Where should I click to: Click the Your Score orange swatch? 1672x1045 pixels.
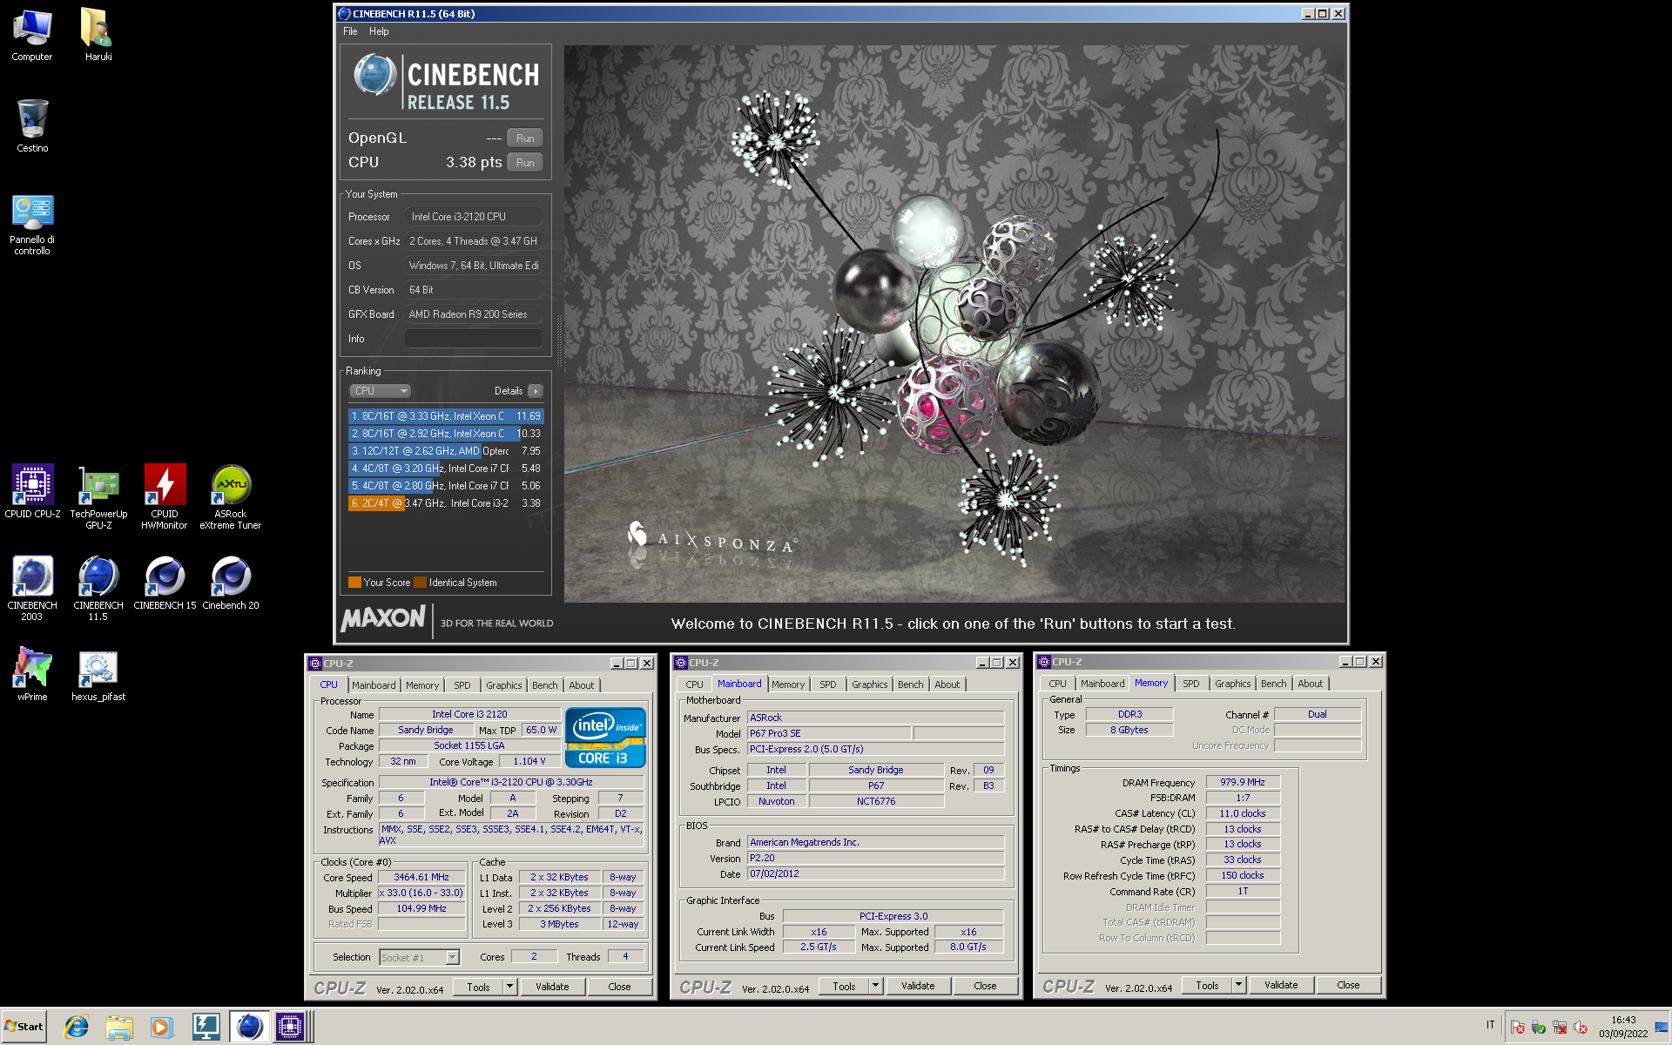point(354,583)
